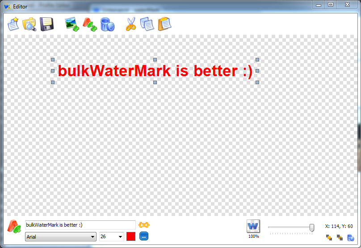
Task: Click the opacity slider handle
Action: point(312,228)
